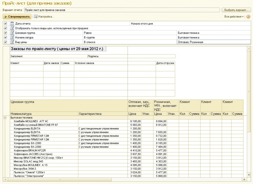Disable the Вид цены filter checkbox
Viewport: 253px width, 184px height.
tap(5, 42)
